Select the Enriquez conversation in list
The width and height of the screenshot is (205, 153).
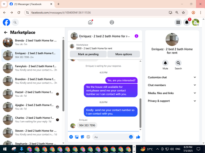tap(31, 55)
